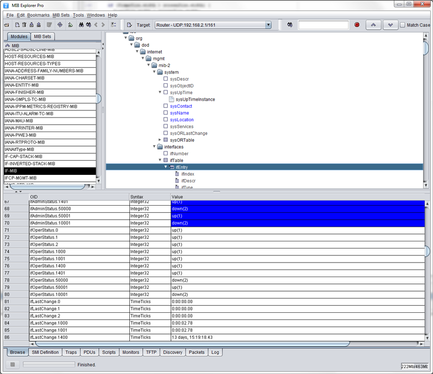Viewport: 433px width, 374px height.
Task: Click the SNMP Get toolbar icon
Action: point(60,25)
